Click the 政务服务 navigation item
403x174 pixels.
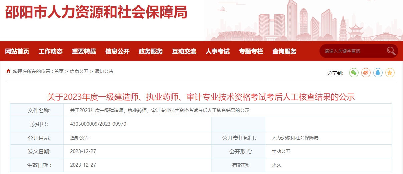point(151,51)
